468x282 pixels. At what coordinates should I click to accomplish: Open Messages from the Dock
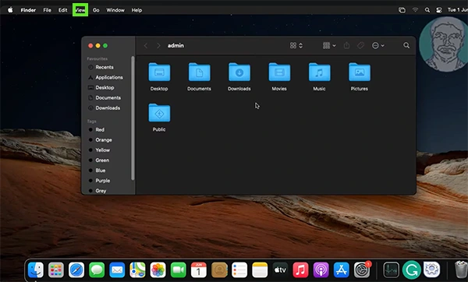(97, 270)
